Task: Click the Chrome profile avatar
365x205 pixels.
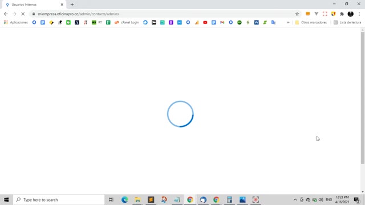Action: 351,14
